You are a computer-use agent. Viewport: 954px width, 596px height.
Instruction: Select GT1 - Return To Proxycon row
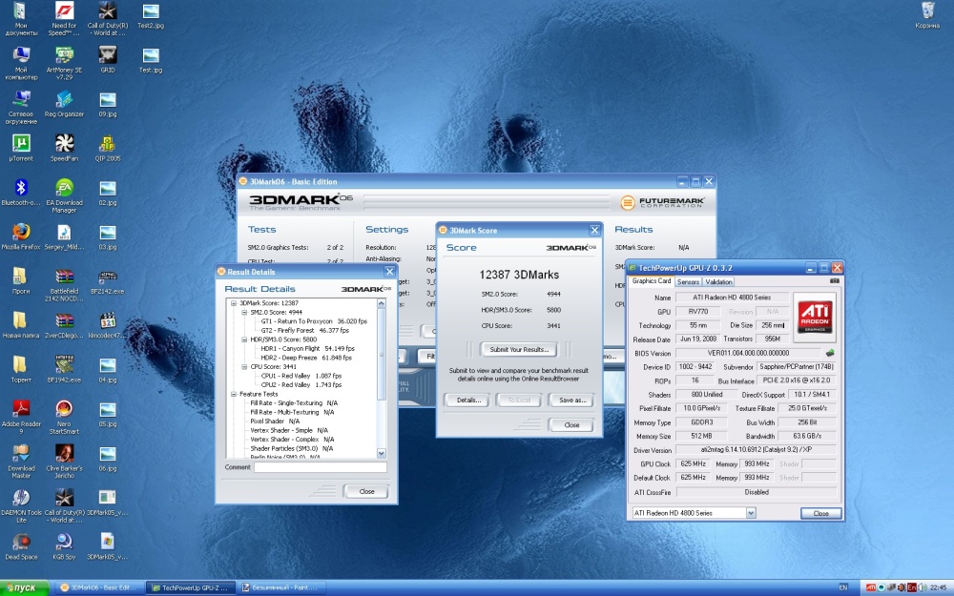click(314, 321)
